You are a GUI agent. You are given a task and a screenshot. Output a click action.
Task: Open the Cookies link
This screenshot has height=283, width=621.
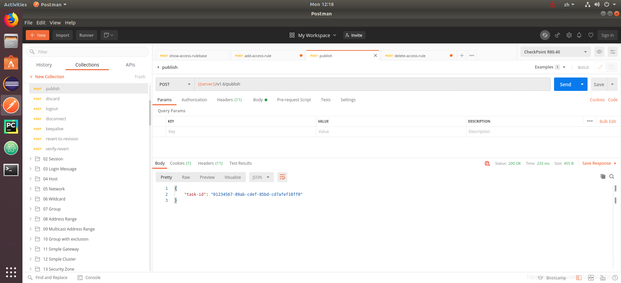point(597,100)
